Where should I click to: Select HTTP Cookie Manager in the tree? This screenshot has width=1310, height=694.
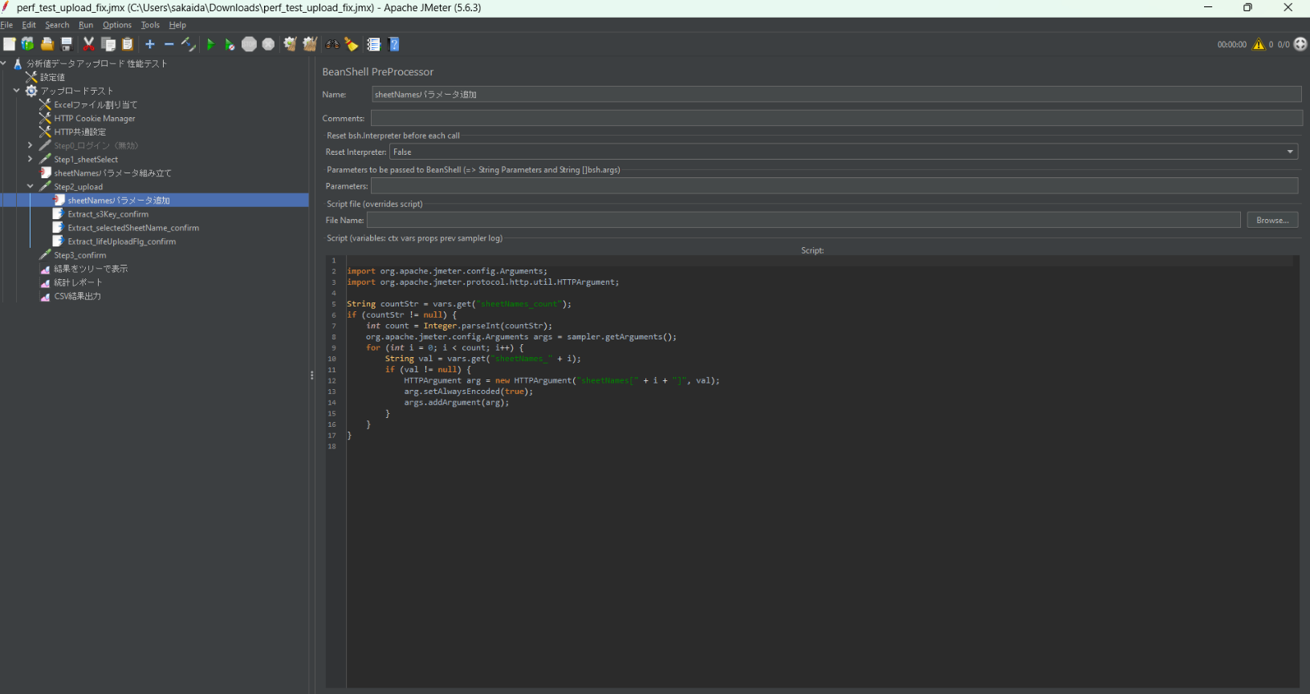coord(94,118)
